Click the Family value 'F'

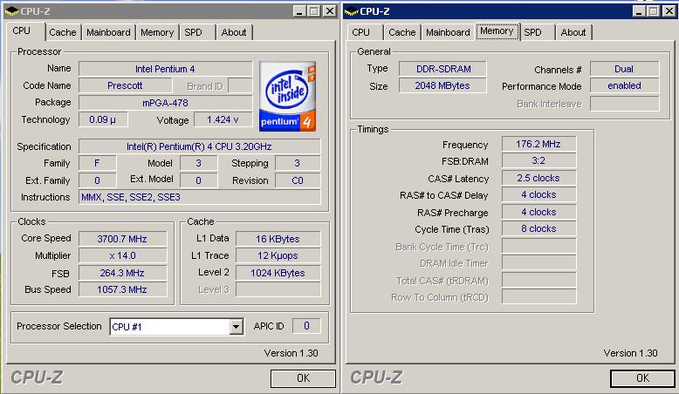[97, 163]
